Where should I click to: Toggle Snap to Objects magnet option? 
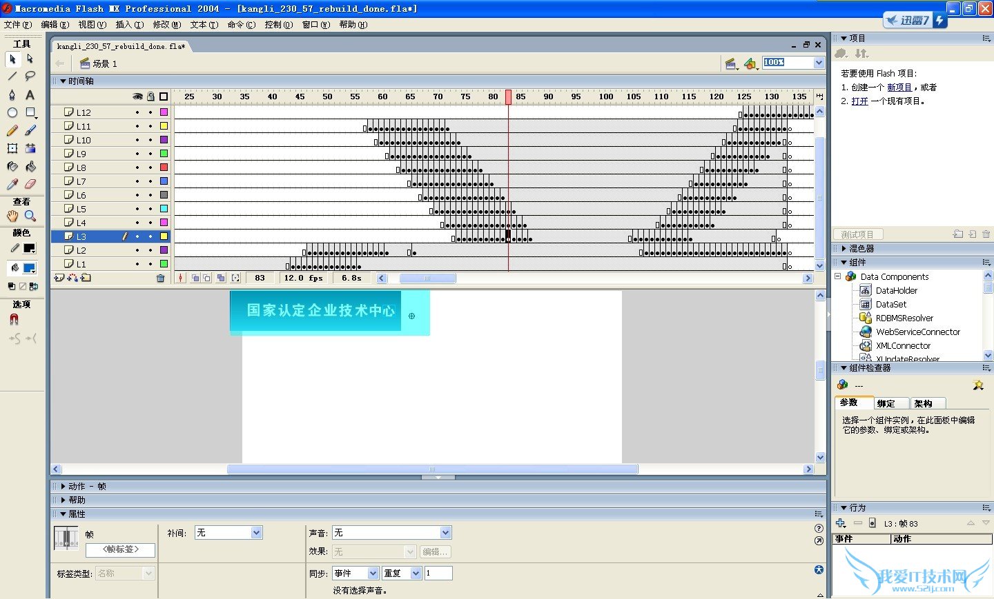(14, 319)
